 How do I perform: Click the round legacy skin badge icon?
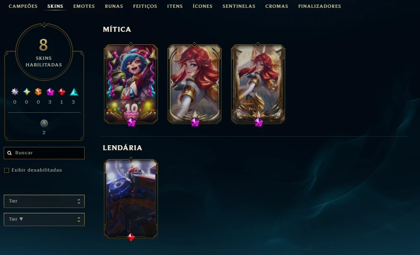(x=44, y=123)
